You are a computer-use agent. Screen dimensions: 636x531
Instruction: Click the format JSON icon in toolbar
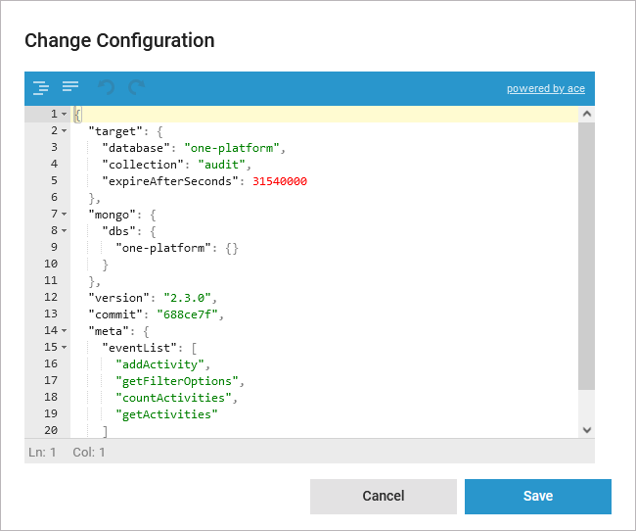40,87
